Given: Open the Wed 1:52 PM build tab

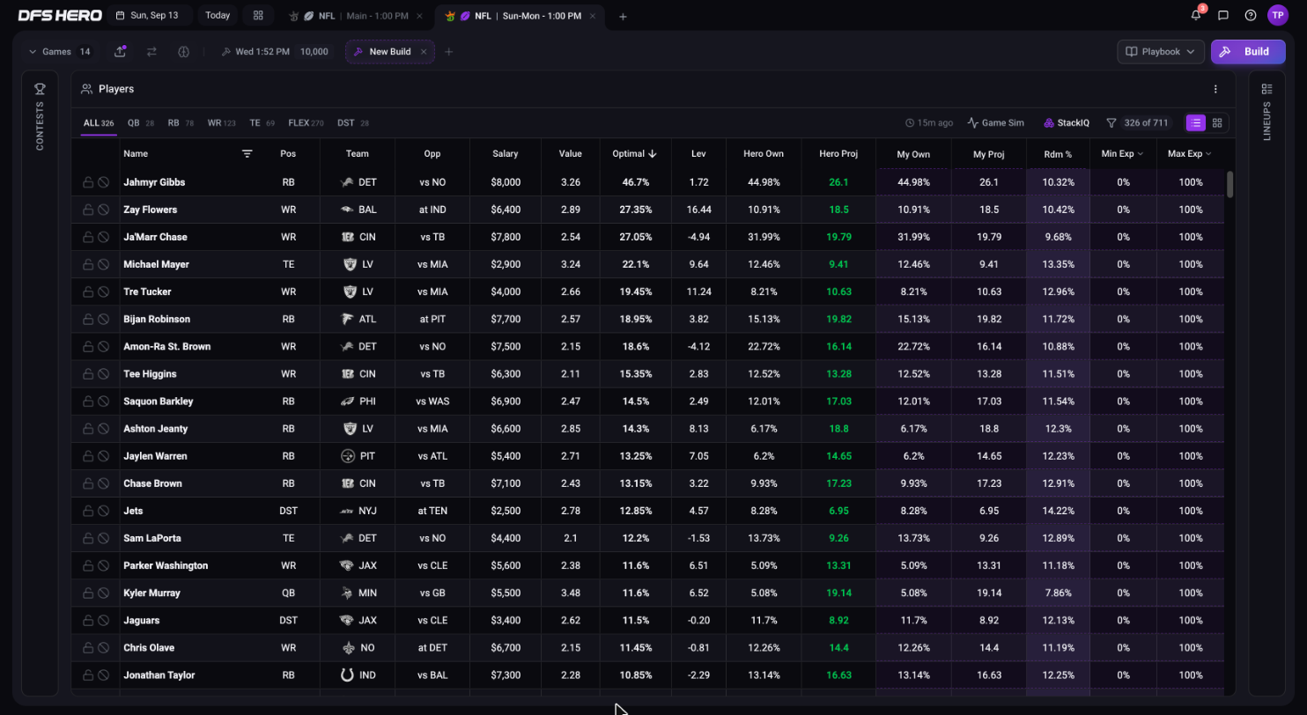Looking at the screenshot, I should coord(275,52).
